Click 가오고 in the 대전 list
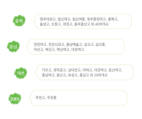The image size is (142, 119). point(46,70)
